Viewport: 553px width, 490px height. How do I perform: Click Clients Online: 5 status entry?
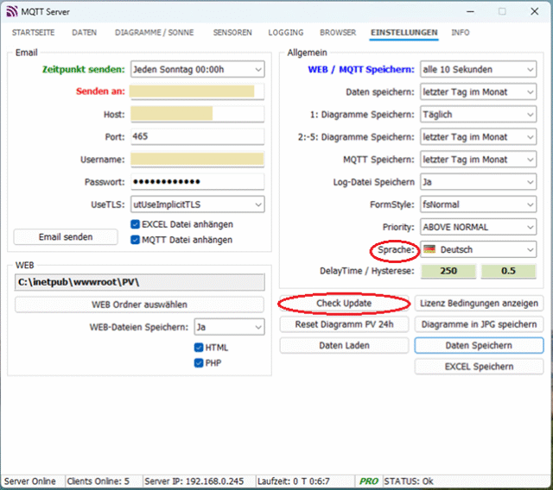point(98,481)
